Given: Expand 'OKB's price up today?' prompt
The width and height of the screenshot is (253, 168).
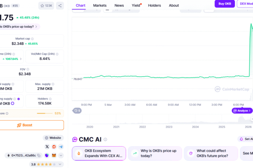Looking at the screenshot, I should click(21, 26).
